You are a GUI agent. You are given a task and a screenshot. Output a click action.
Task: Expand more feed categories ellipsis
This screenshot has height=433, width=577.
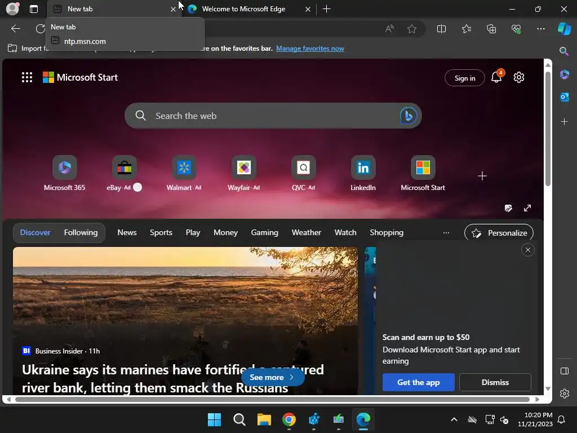click(446, 233)
